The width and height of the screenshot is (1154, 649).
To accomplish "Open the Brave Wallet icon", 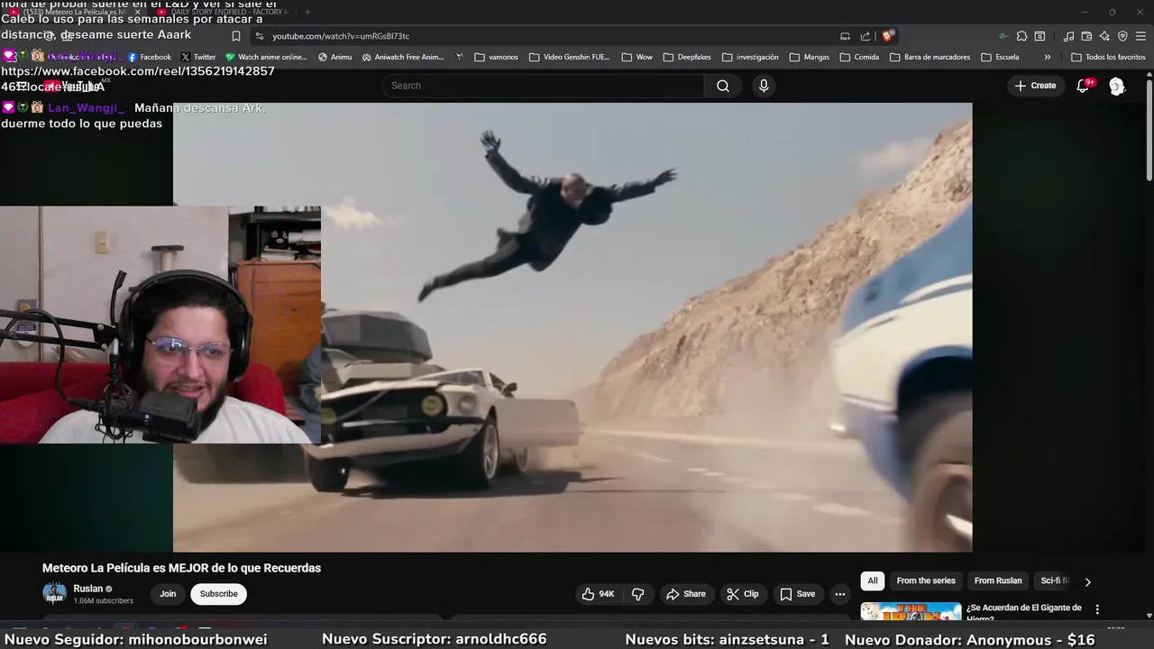I will [1086, 36].
